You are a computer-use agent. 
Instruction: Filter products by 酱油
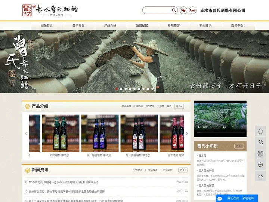pos(169,106)
